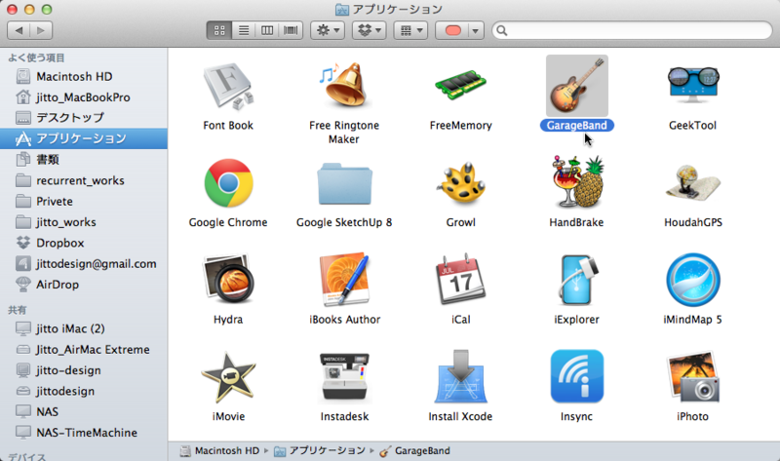Click the 'Google Chrome' label text

pos(228,222)
